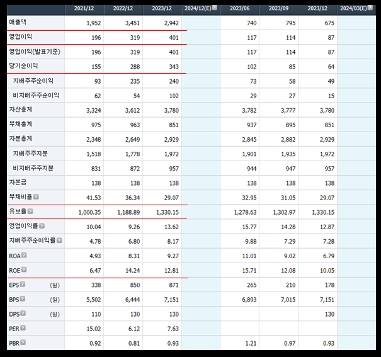This screenshot has width=381, height=357.
Task: Click 유보율 value 1,000.35
Action: [89, 213]
